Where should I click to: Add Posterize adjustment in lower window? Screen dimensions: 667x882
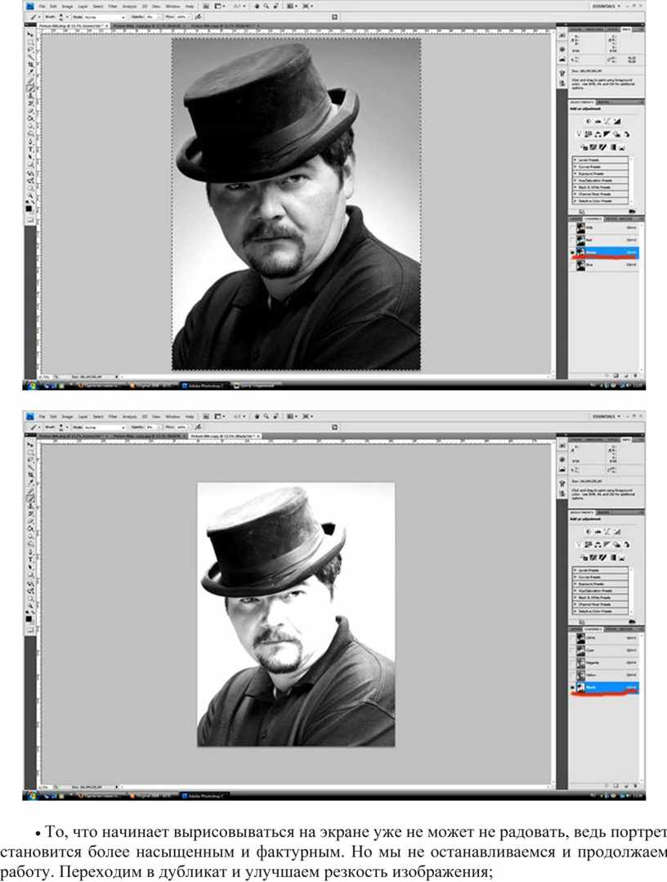point(593,557)
